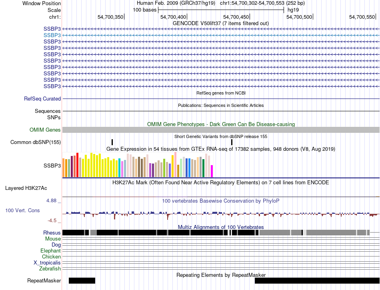Open the GENCODE V50lift37 track title

pyautogui.click(x=220, y=24)
